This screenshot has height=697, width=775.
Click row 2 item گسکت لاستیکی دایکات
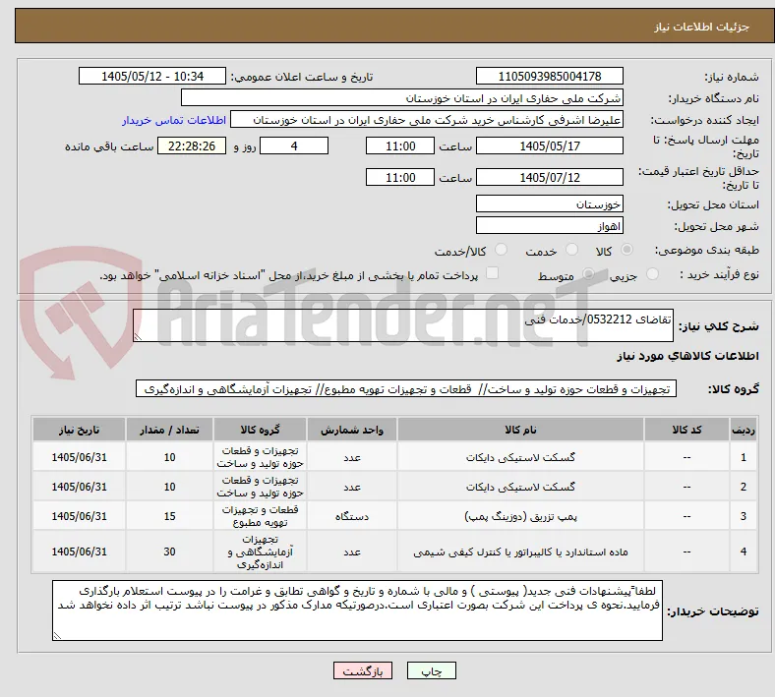click(x=520, y=487)
